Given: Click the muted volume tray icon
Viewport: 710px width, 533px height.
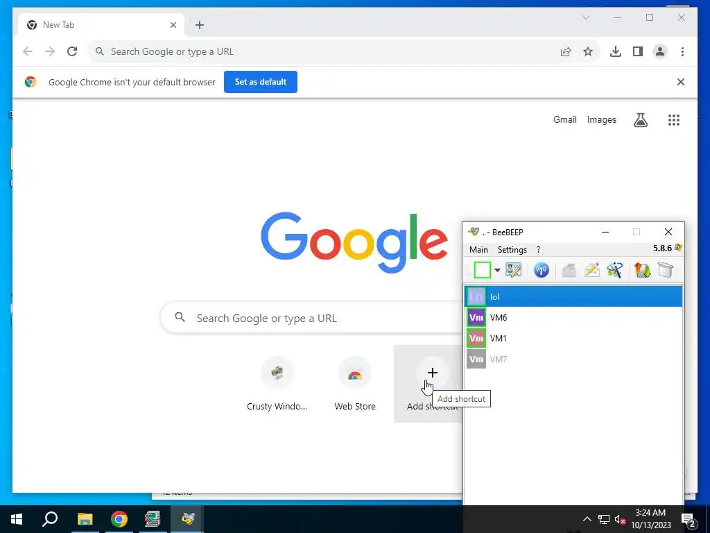Looking at the screenshot, I should pyautogui.click(x=620, y=519).
